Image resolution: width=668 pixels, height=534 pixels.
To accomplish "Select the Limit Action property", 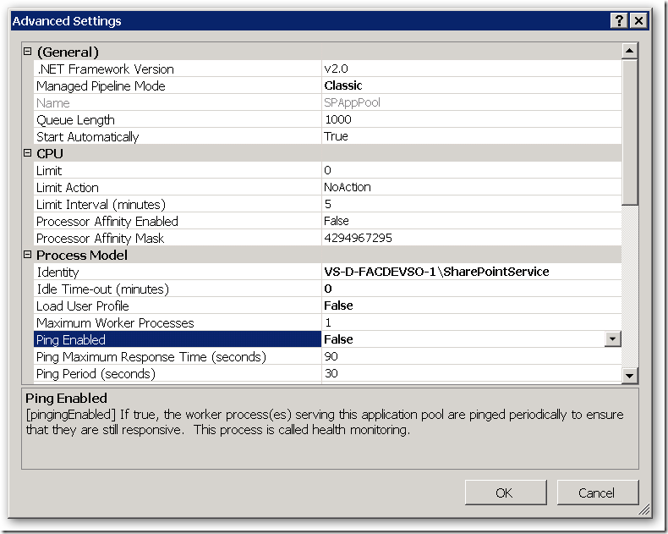I will (178, 187).
